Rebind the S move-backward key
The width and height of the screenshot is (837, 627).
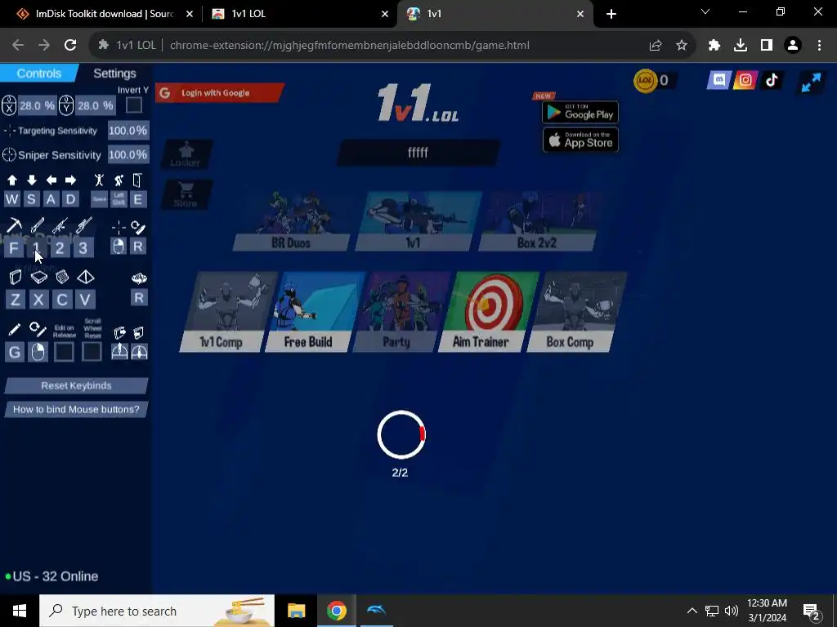click(x=31, y=199)
